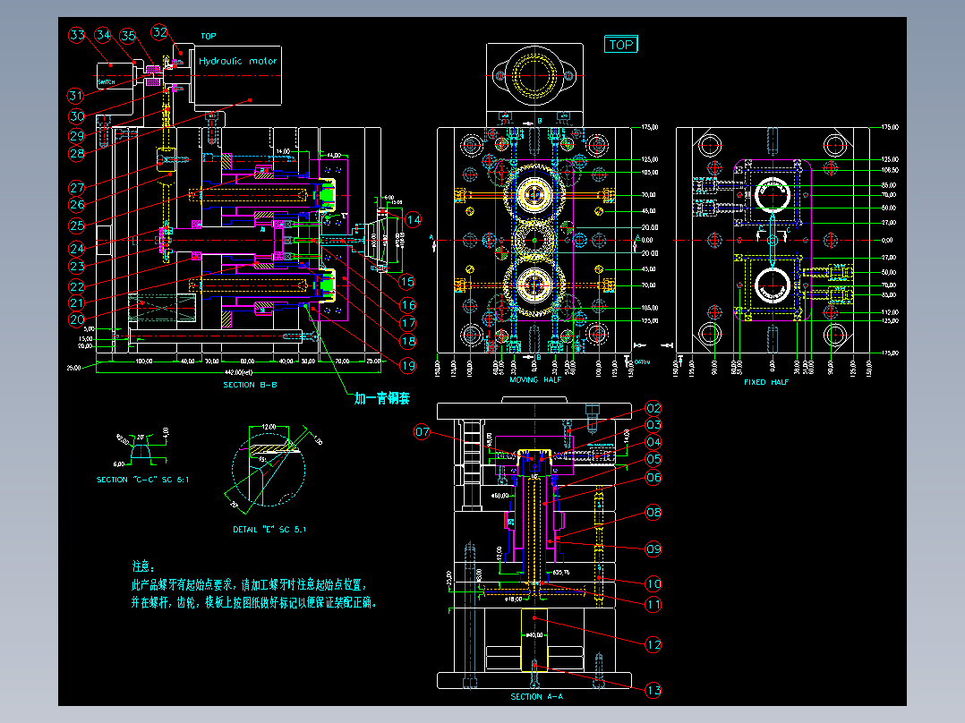Select part balloon 08
This screenshot has width=965, height=723.
click(653, 512)
